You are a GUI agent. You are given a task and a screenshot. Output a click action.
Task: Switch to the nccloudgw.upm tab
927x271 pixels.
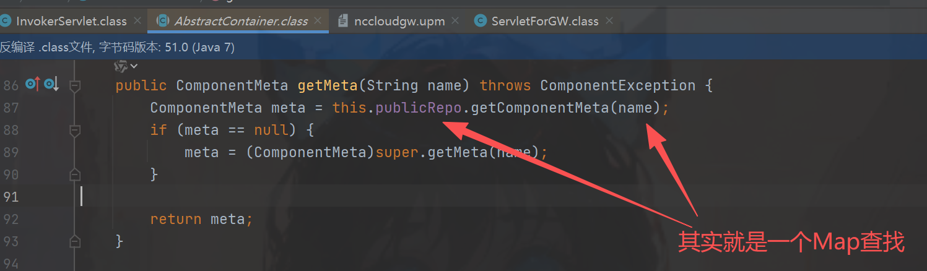click(x=400, y=21)
